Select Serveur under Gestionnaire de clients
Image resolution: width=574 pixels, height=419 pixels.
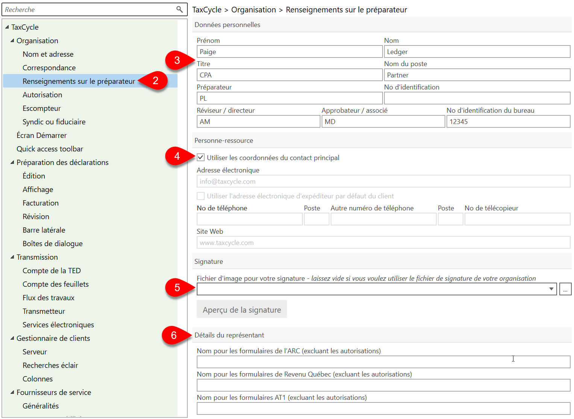point(35,352)
